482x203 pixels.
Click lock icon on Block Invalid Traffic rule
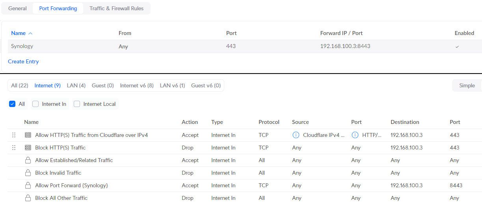click(x=28, y=173)
